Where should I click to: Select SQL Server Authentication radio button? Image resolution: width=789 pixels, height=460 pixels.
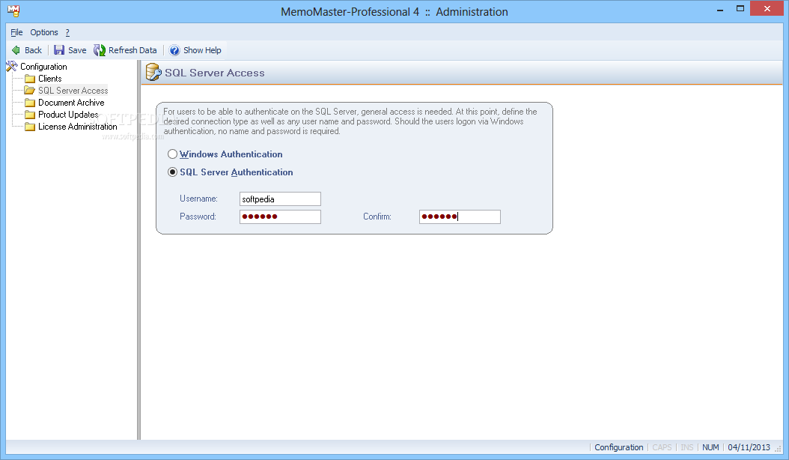tap(173, 172)
